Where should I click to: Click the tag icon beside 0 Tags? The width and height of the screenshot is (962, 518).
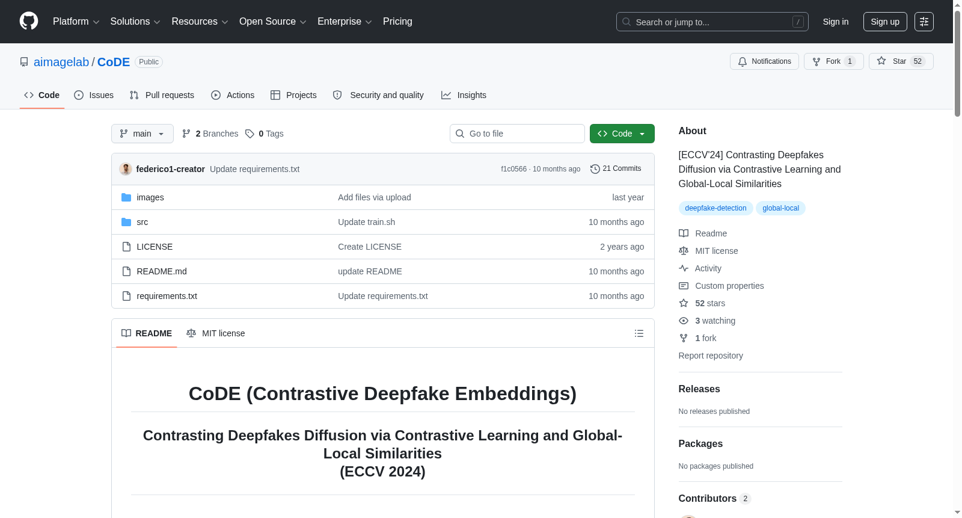coord(250,134)
